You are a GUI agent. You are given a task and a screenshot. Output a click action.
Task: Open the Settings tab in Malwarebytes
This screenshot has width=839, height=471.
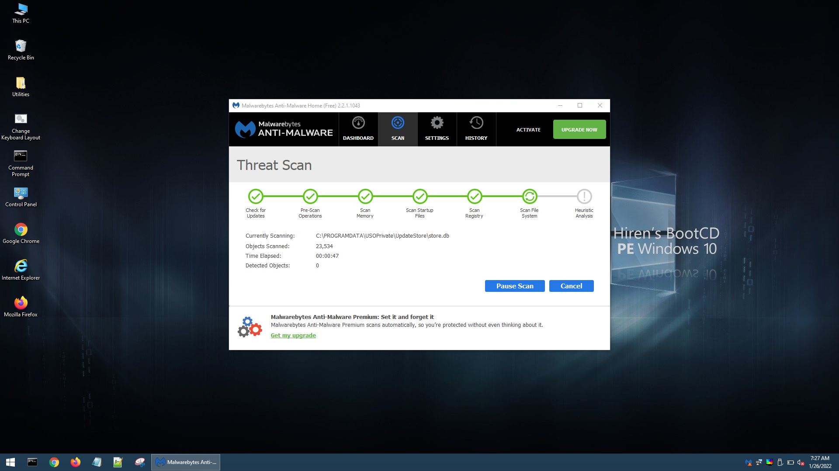point(437,129)
